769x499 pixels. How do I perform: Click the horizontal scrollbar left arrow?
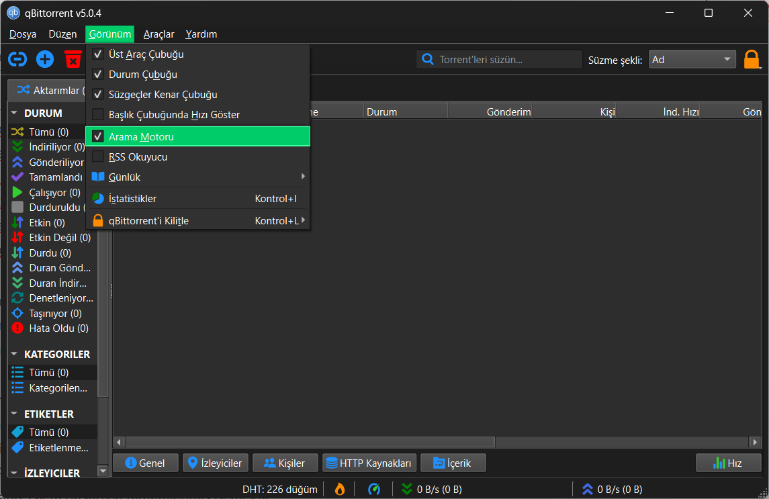click(119, 442)
